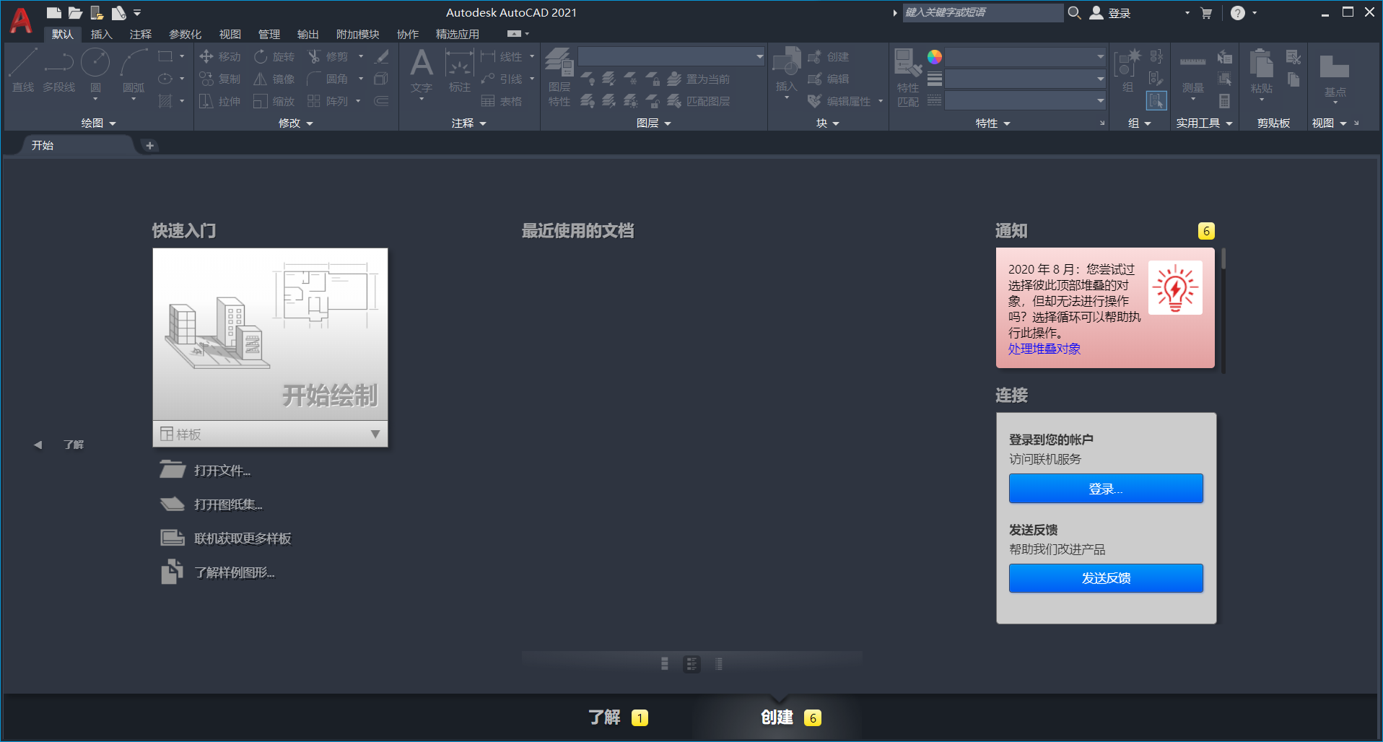1383x742 pixels.
Task: Click the Trim (修剪) tool
Action: point(328,56)
